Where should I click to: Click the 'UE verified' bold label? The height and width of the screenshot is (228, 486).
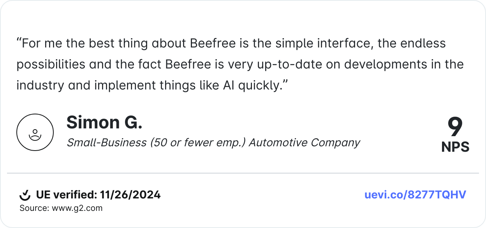tap(66, 195)
